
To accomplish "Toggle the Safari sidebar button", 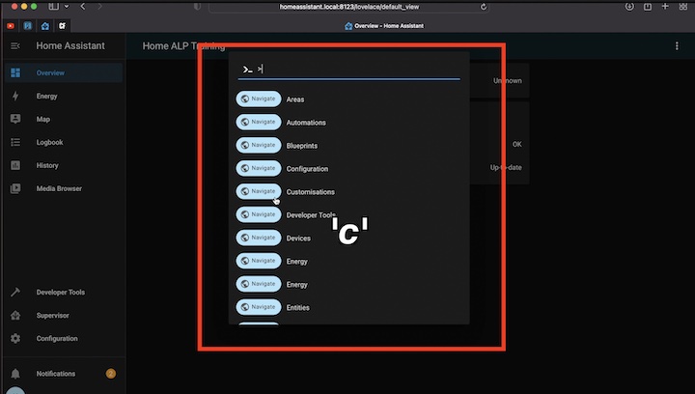I will [x=54, y=6].
